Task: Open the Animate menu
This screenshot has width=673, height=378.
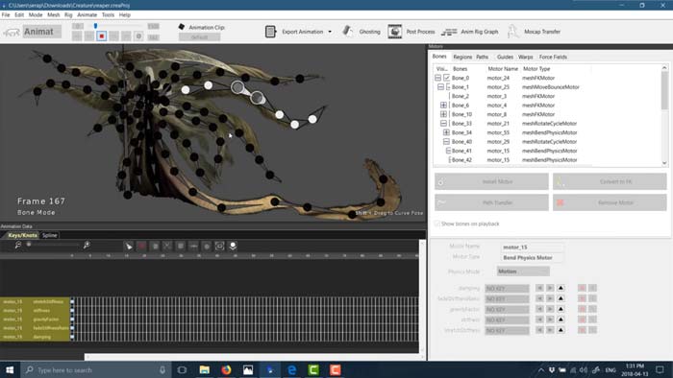Action: 87,14
